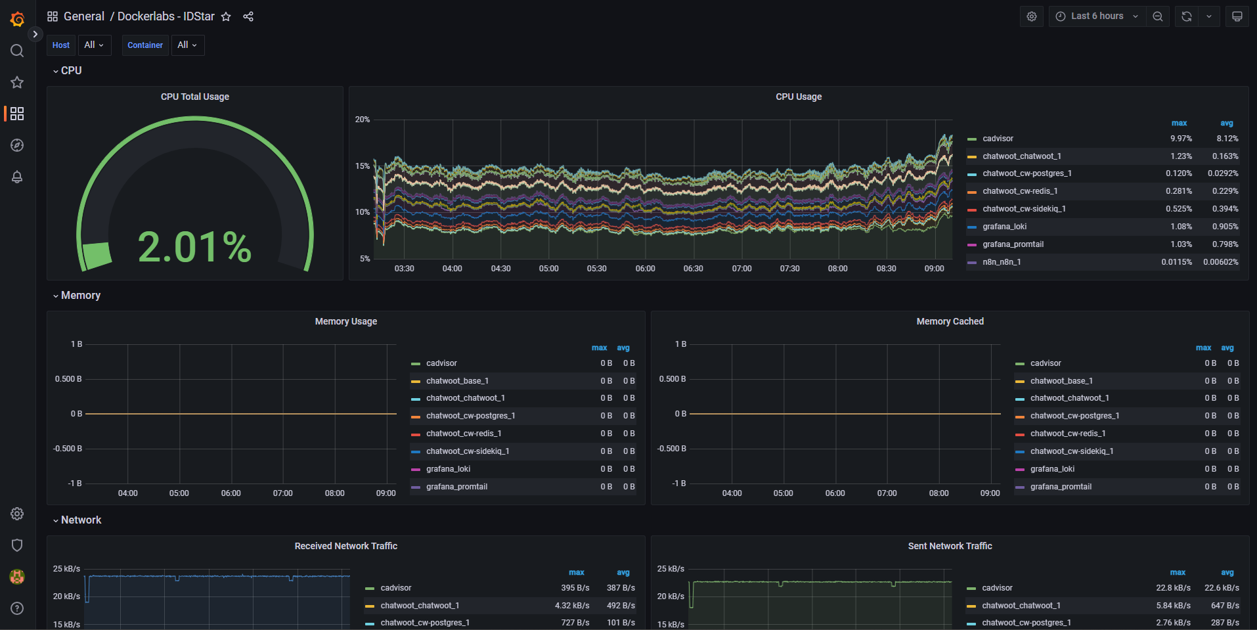Viewport: 1257px width, 630px height.
Task: Toggle chatwoot_chatwoot_1 series in CPU Usage legend
Action: tap(1022, 156)
